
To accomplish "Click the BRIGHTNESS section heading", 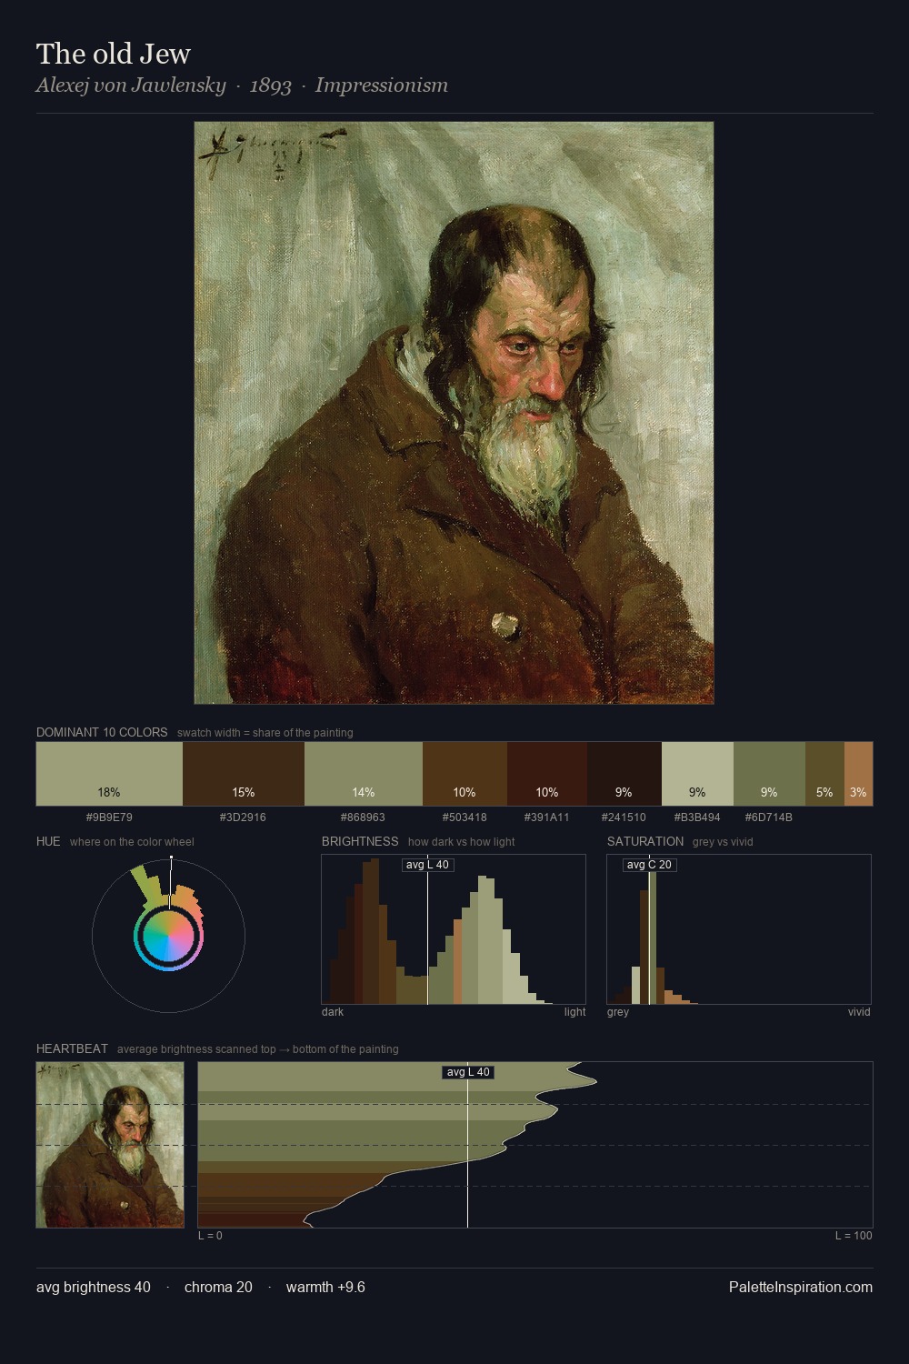I will [x=360, y=841].
